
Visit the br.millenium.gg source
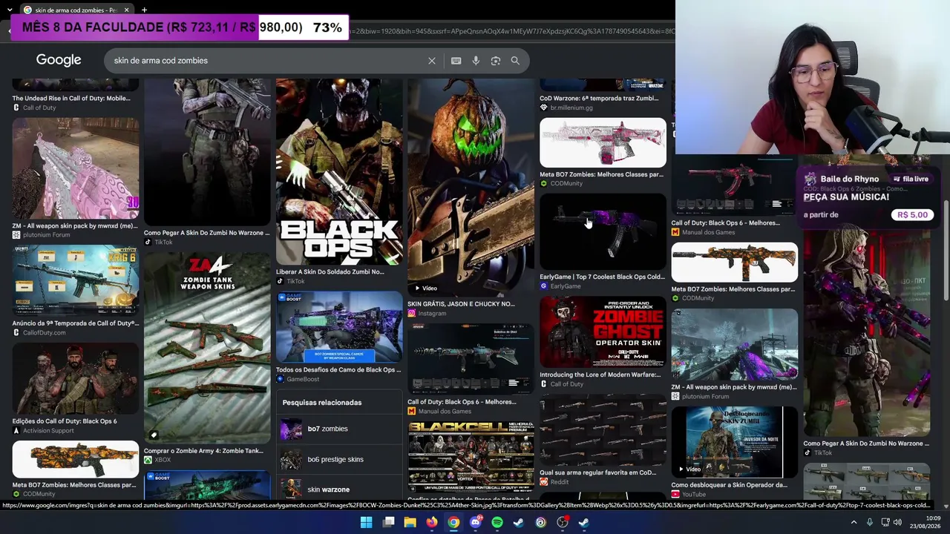[x=571, y=108]
